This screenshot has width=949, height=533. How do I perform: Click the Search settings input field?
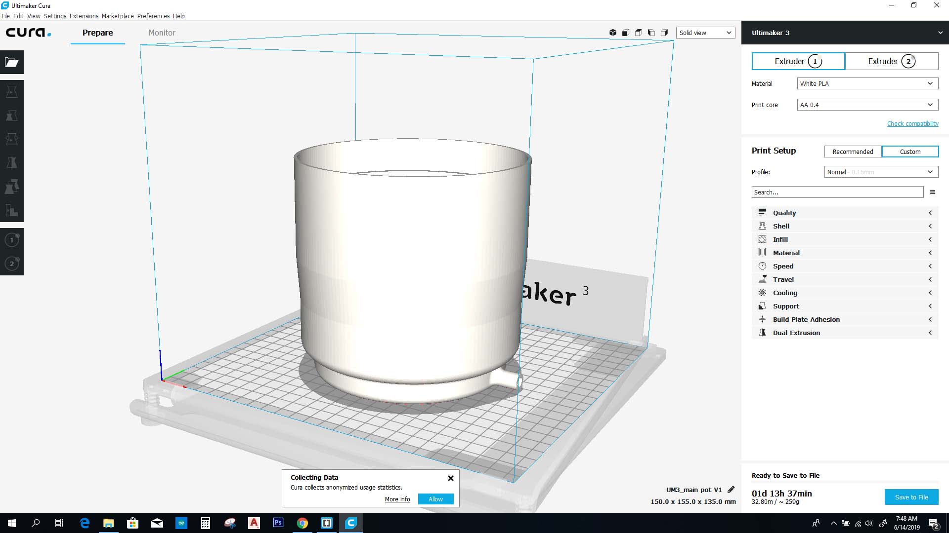838,192
